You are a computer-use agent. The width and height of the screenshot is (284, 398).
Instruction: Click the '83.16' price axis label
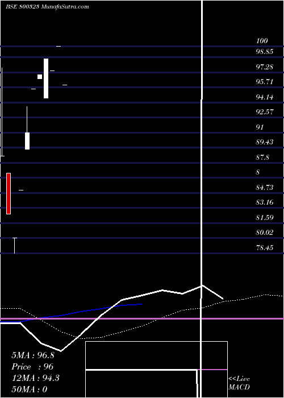pos(265,202)
